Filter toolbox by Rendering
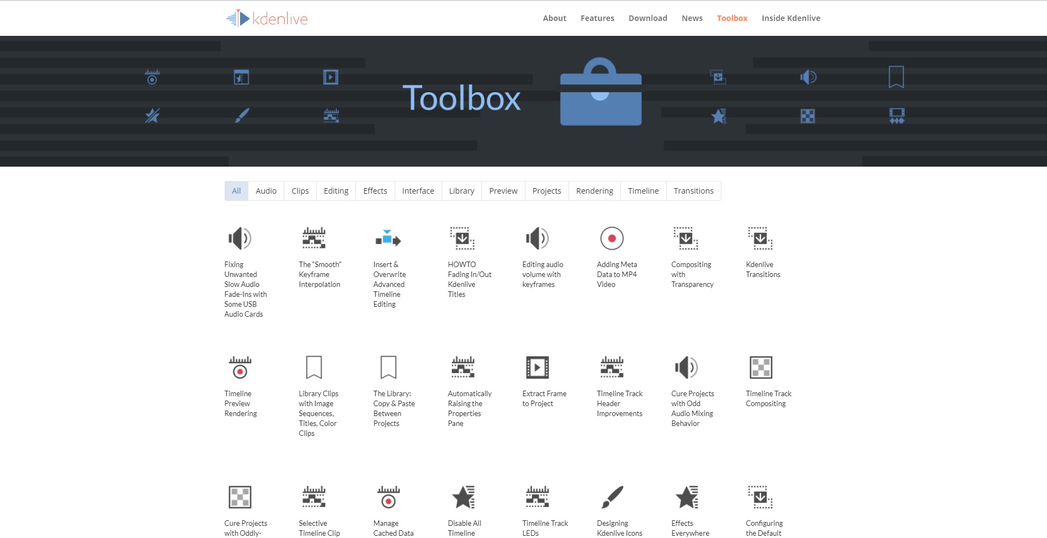 click(x=594, y=191)
